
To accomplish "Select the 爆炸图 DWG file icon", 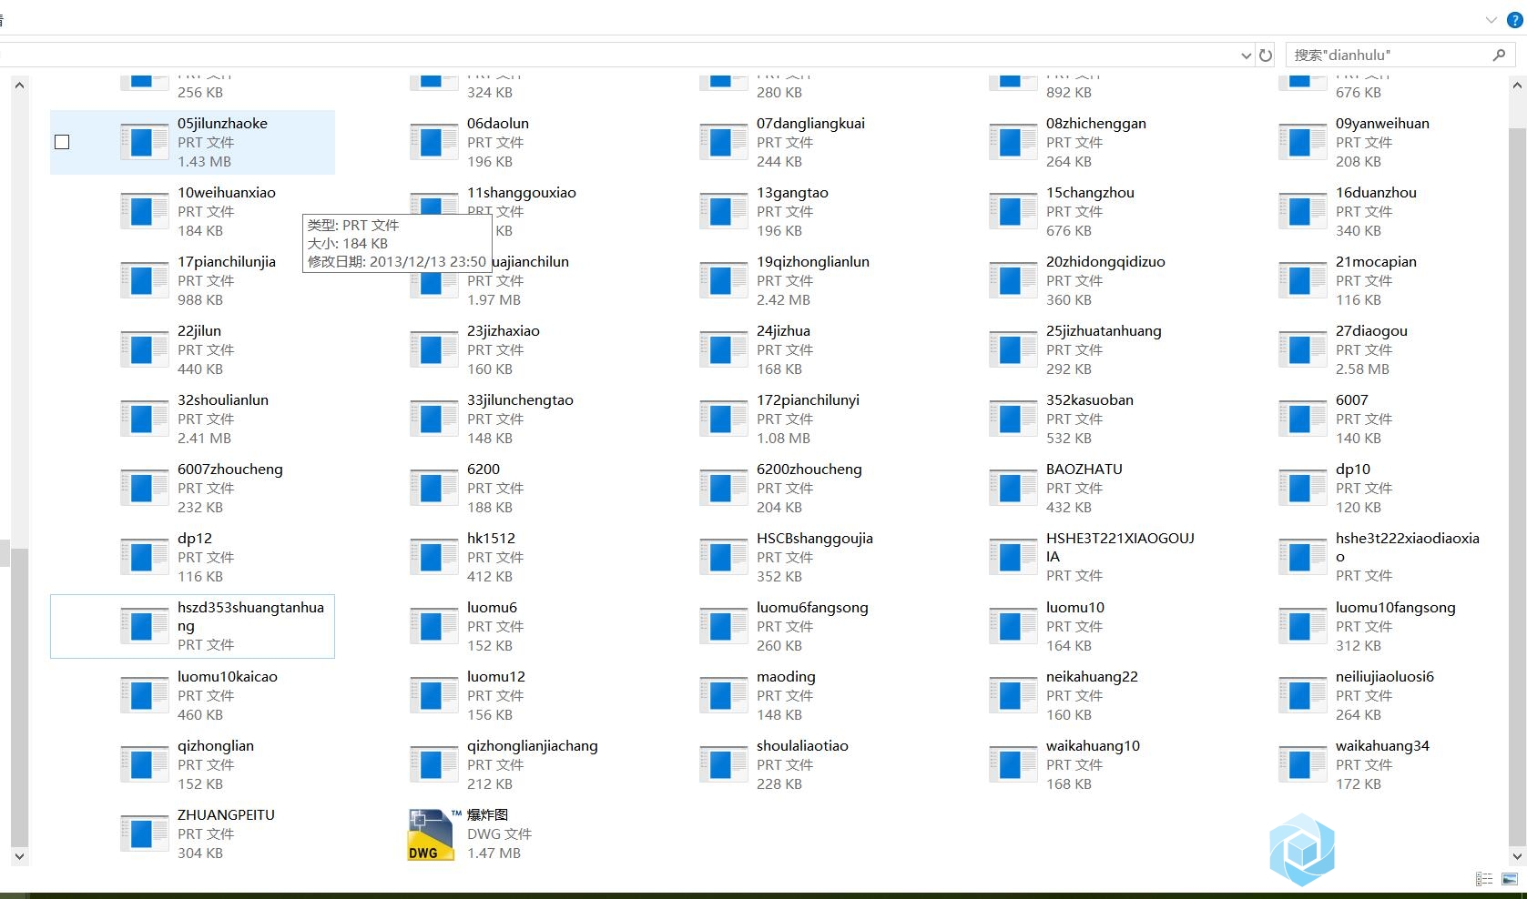I will 431,833.
